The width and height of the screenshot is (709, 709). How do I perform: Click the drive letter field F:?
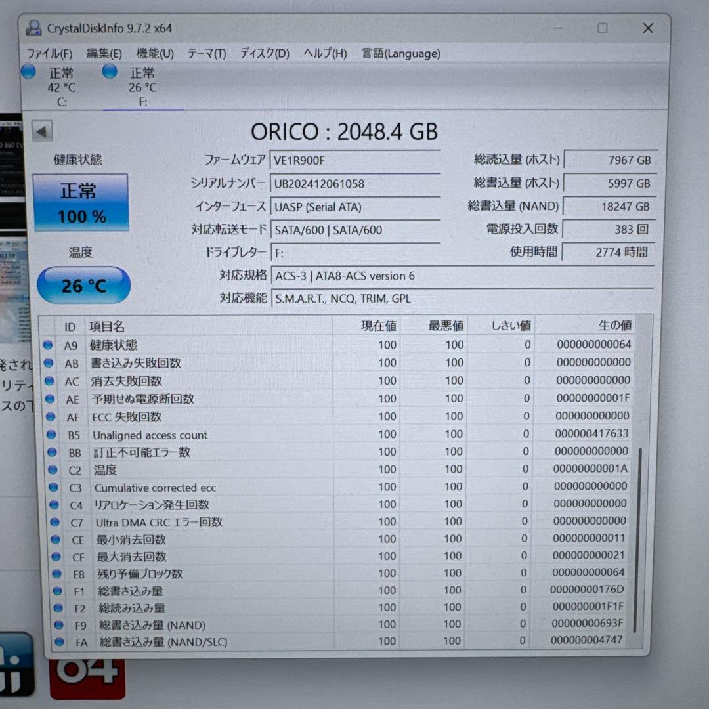tap(355, 253)
